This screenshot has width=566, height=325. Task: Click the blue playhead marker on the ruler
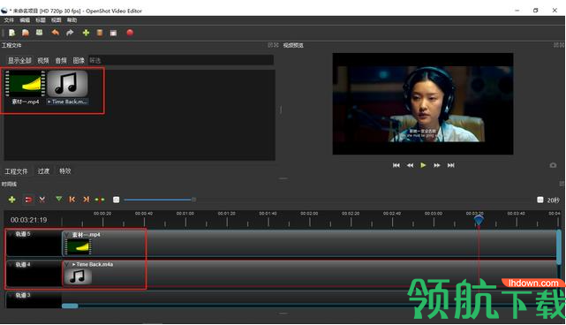[x=479, y=220]
